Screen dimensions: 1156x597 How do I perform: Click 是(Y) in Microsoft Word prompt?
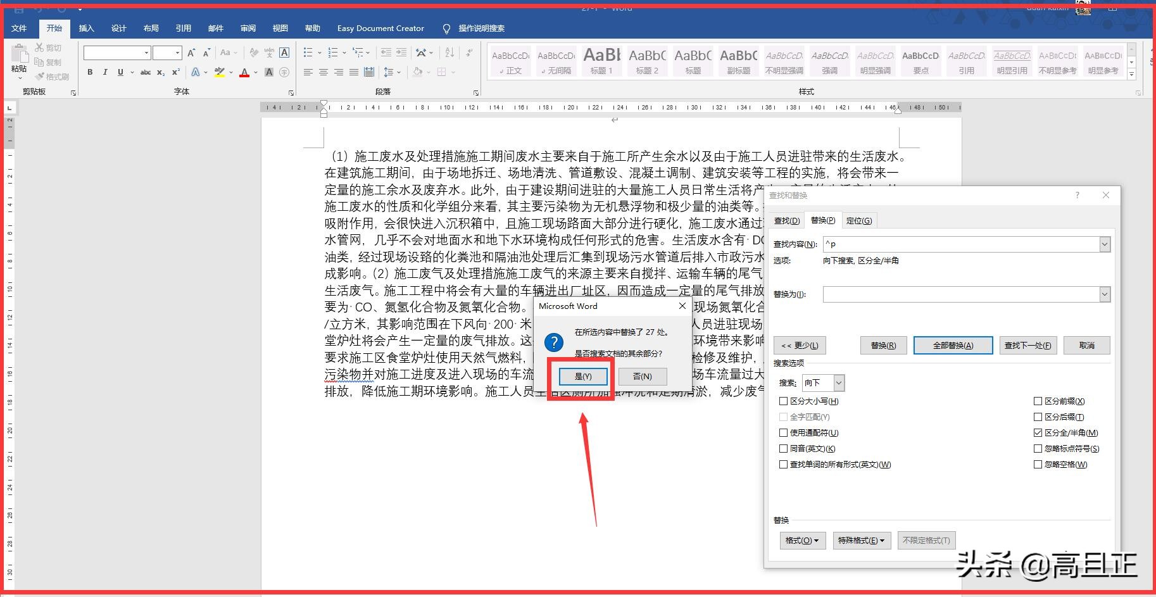point(583,376)
